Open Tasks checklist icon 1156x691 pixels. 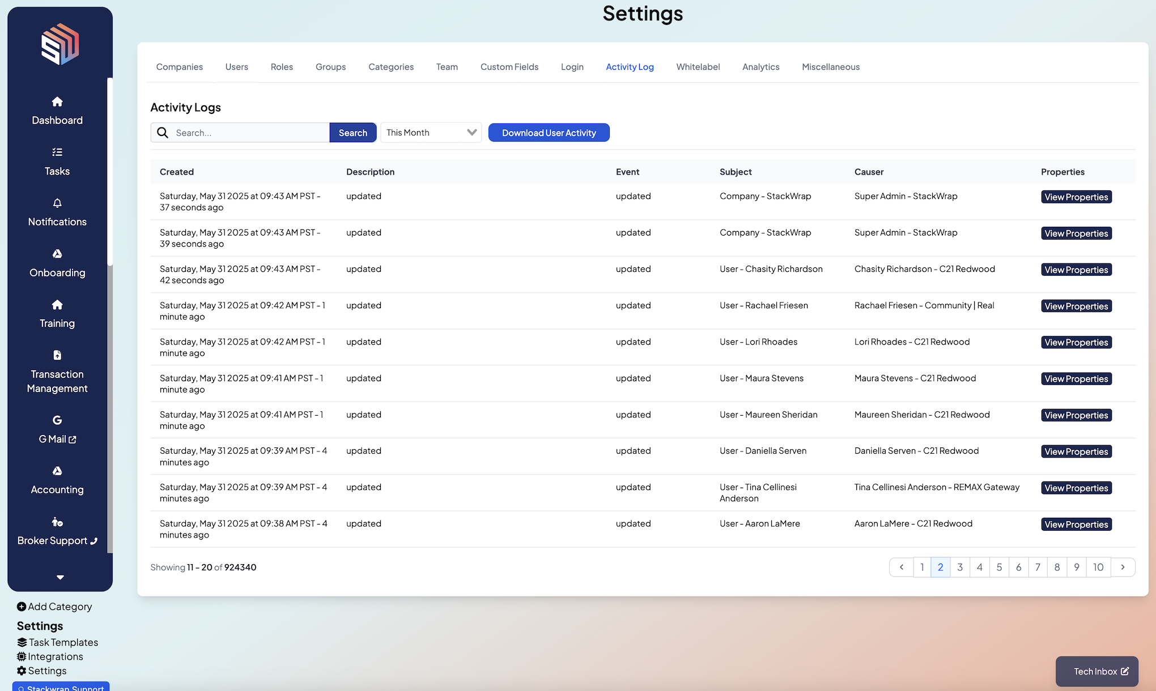point(57,152)
